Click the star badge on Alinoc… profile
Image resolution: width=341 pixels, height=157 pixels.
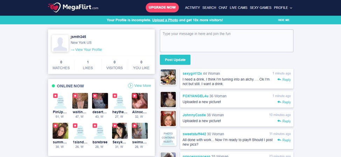coord(134,96)
